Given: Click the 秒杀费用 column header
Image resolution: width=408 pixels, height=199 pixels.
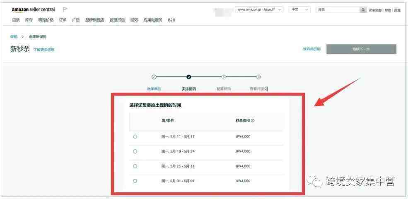Looking at the screenshot, I should [x=243, y=120].
